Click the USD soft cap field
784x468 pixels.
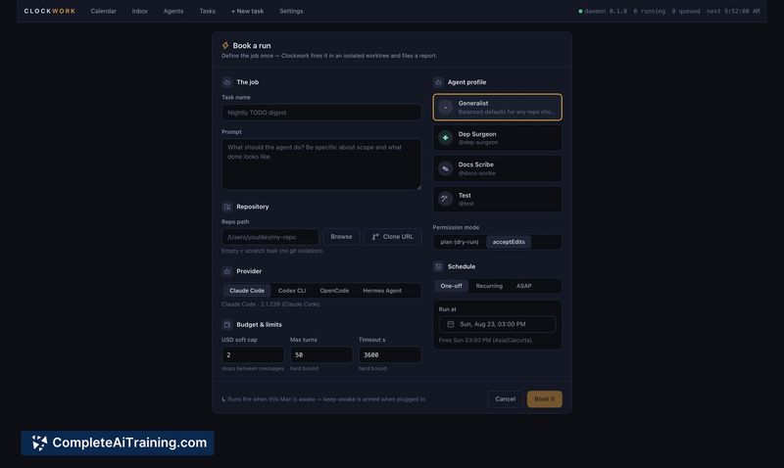[x=253, y=354]
